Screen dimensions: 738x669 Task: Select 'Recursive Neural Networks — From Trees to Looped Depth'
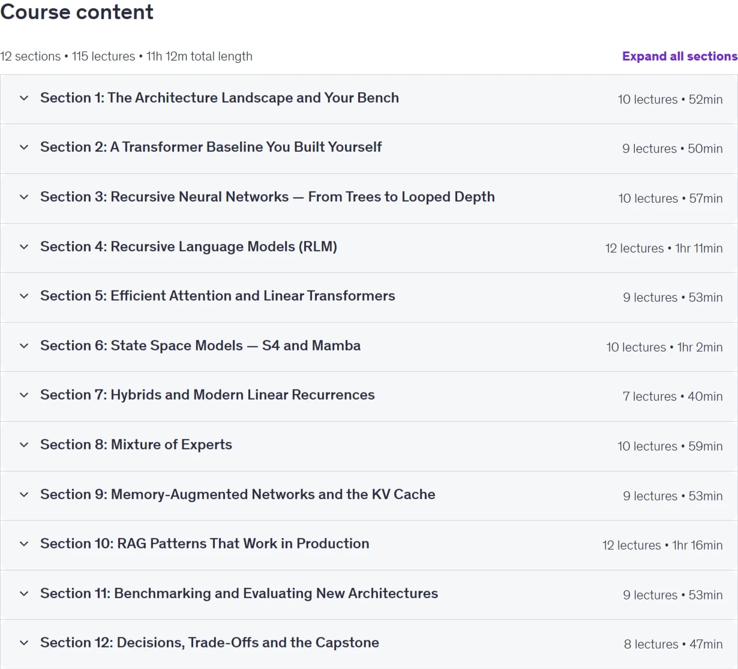303,197
